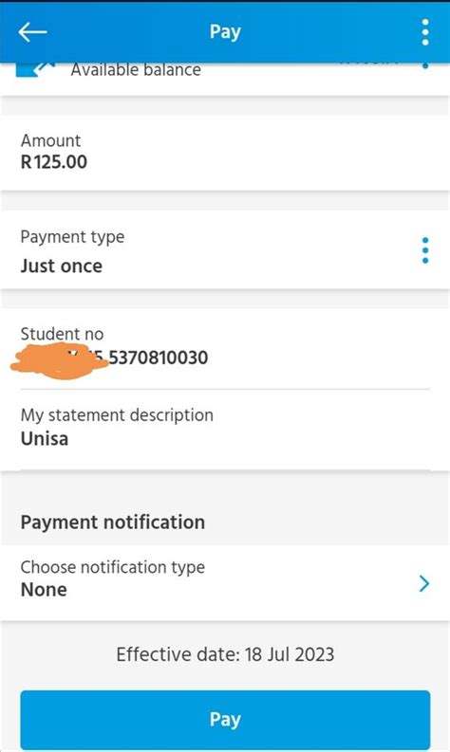The image size is (450, 752).
Task: Tap the Choose notification type label
Action: (112, 567)
